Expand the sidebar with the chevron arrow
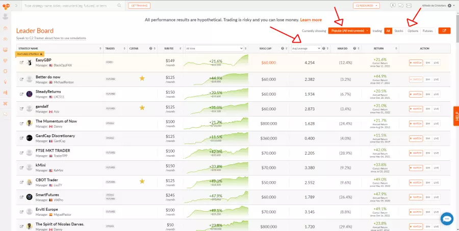 coord(16,6)
